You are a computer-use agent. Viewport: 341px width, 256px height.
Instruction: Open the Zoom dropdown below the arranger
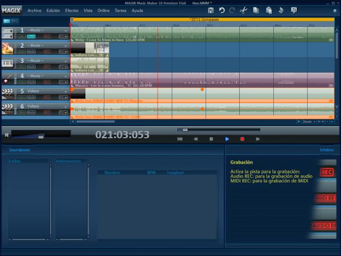pyautogui.click(x=309, y=122)
